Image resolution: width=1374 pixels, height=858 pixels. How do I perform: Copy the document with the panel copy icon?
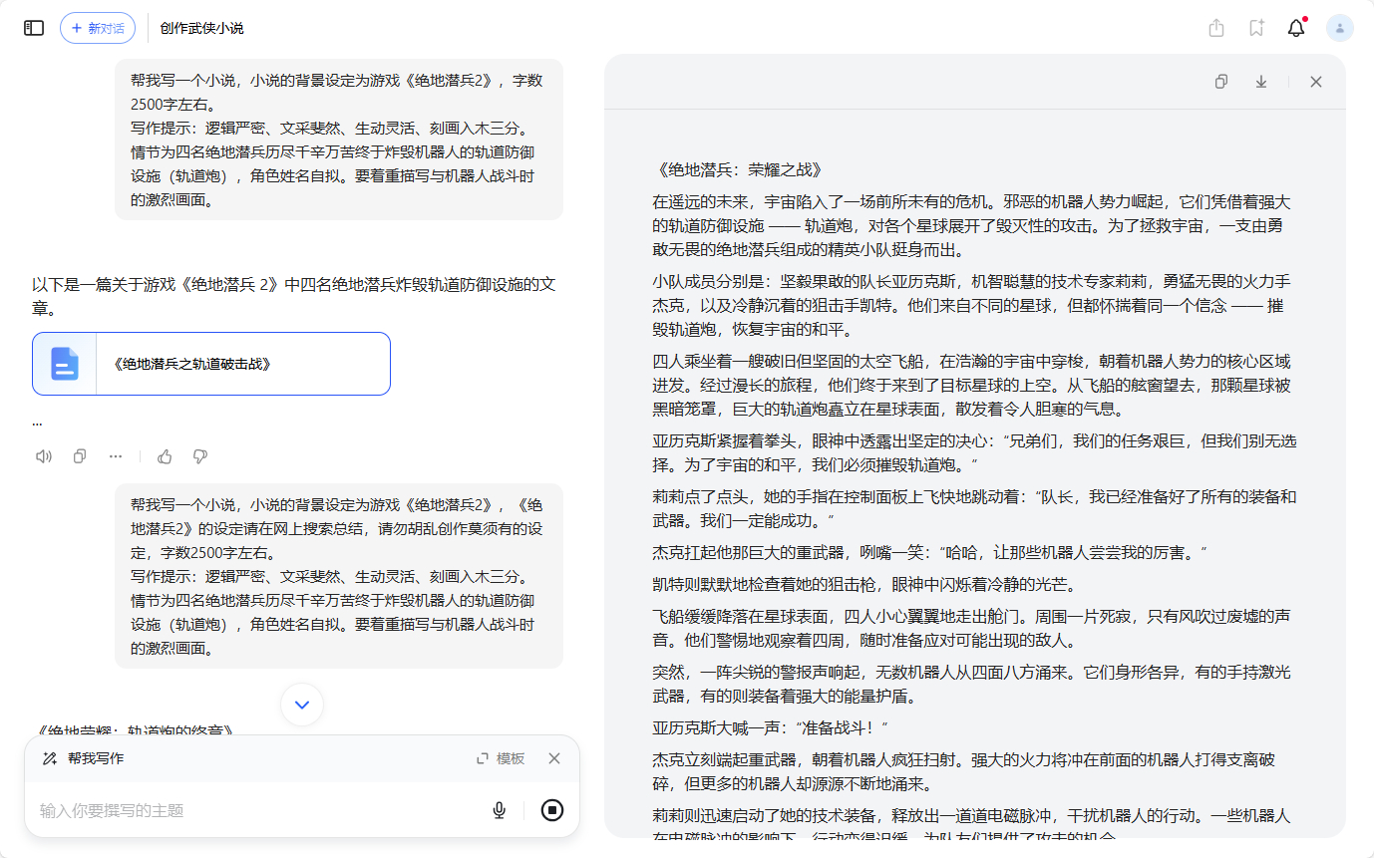coord(1221,82)
